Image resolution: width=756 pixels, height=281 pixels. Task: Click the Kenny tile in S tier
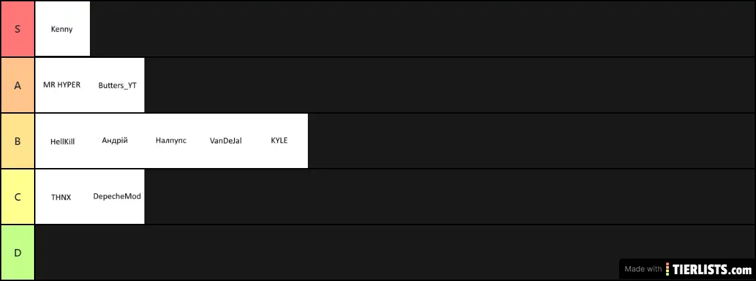pyautogui.click(x=62, y=29)
